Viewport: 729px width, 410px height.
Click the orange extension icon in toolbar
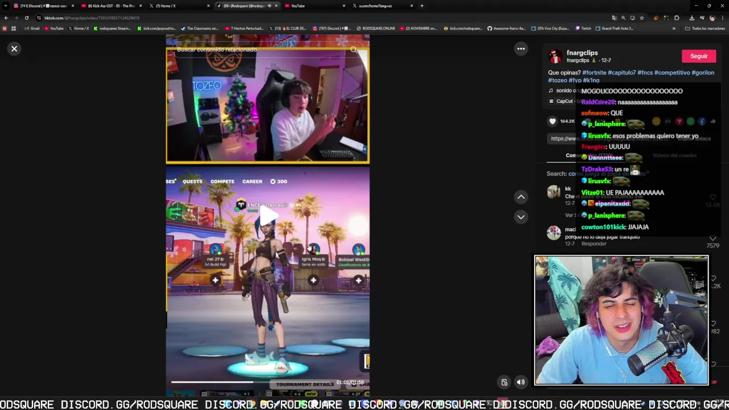pyautogui.click(x=656, y=18)
